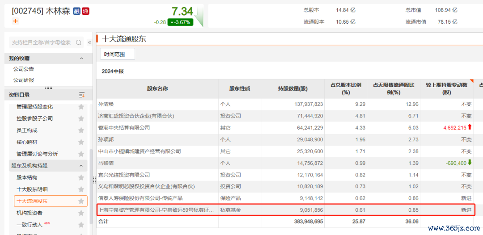Click the red up arrow beside 4,692,216
Viewport: 483px width, 235px height.
tap(470, 127)
